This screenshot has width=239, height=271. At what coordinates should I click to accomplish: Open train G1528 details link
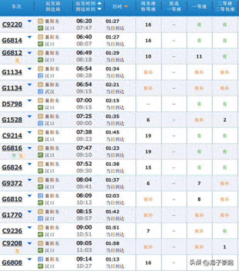click(12, 120)
